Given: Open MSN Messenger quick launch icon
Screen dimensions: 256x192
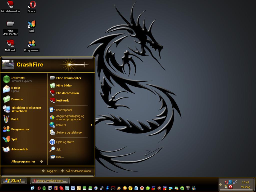Looking at the screenshot, I should [x=194, y=188].
